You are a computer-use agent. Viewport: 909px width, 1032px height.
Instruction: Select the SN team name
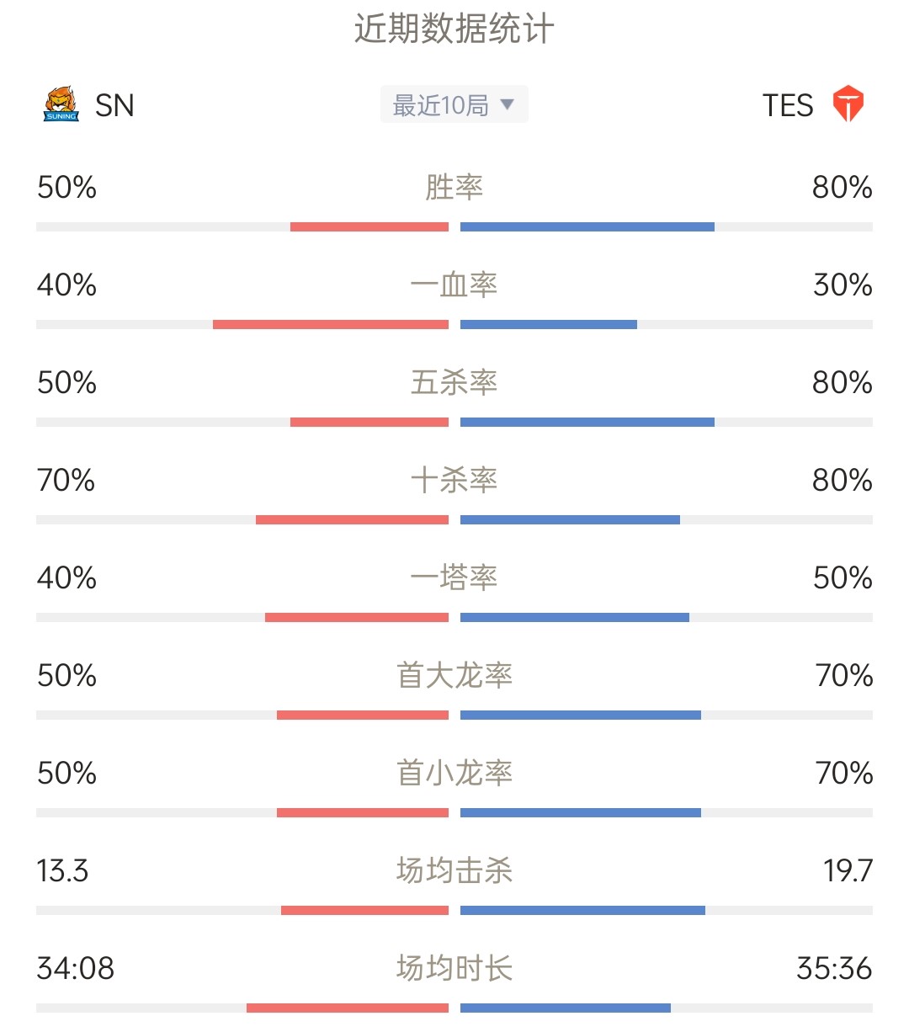114,105
